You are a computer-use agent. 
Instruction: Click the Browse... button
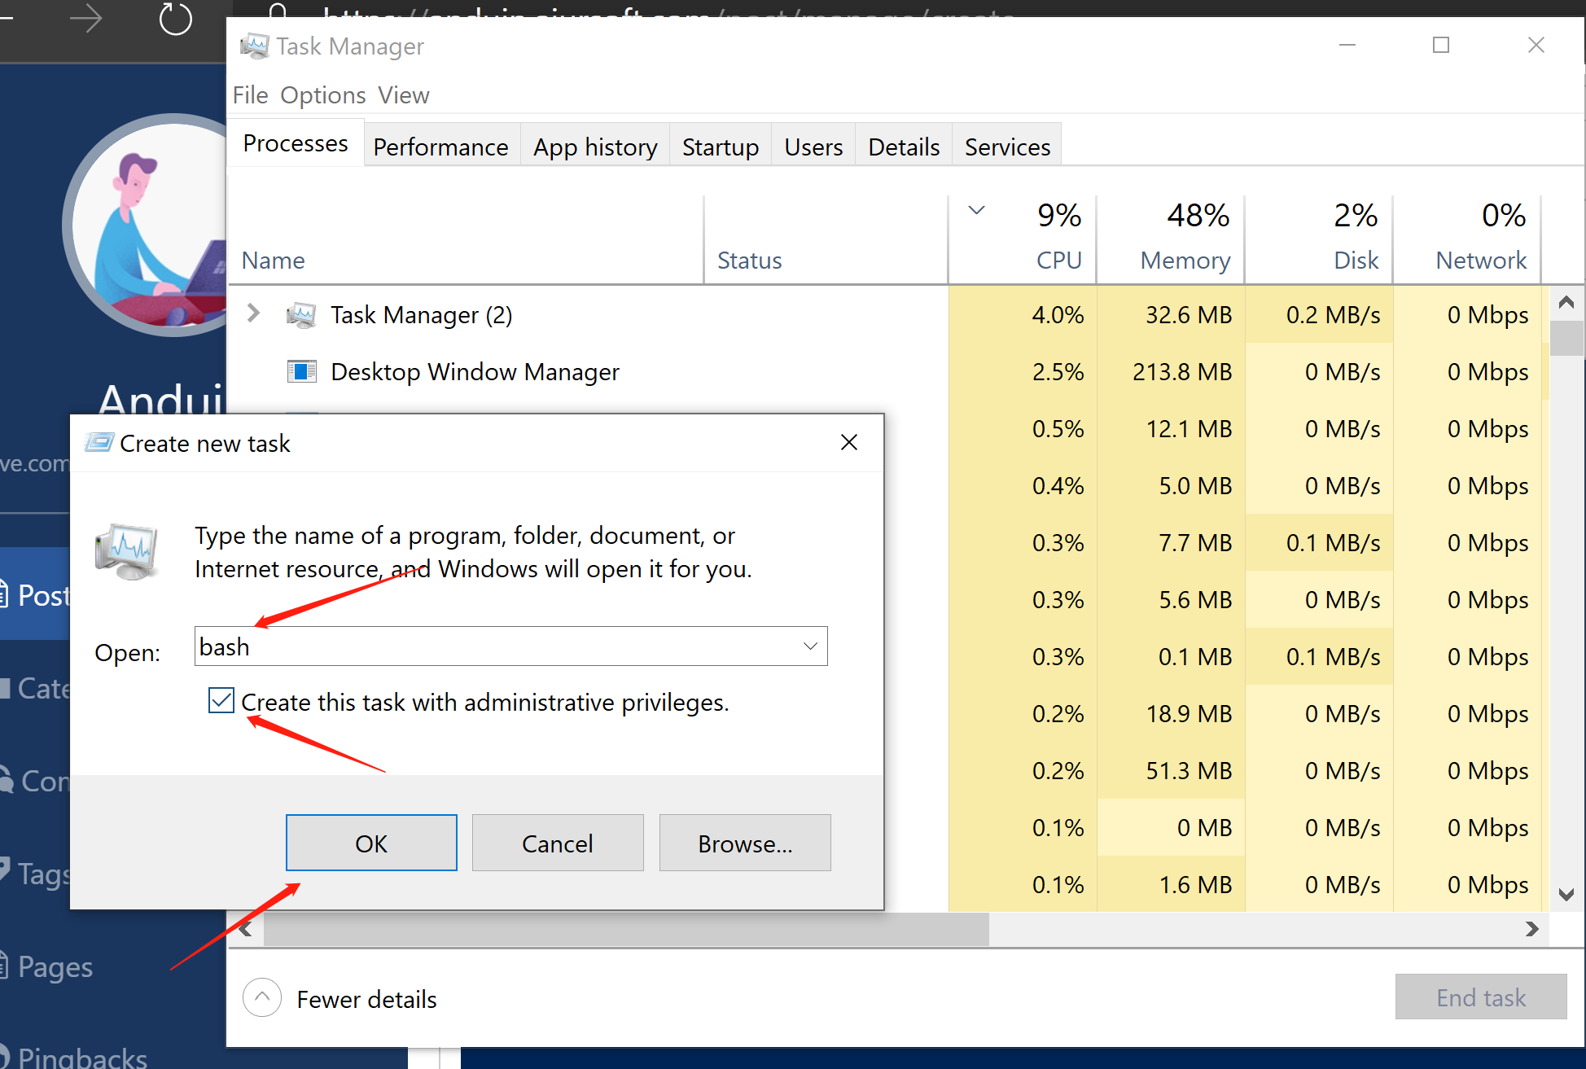(744, 843)
